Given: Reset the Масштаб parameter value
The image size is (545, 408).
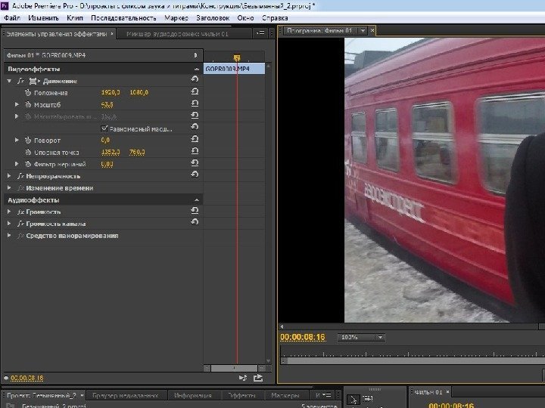Looking at the screenshot, I should pyautogui.click(x=195, y=104).
